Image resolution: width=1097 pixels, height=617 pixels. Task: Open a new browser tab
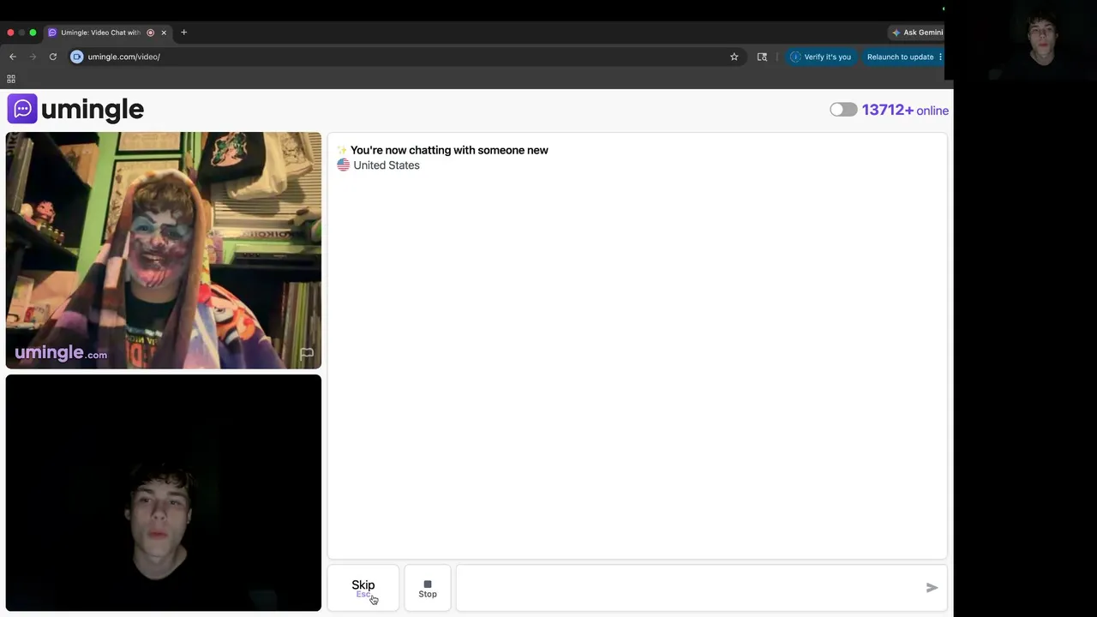pos(183,33)
